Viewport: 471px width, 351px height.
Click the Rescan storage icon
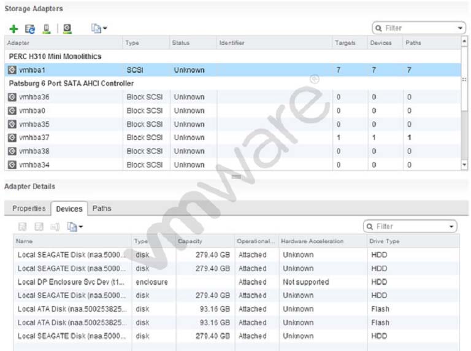47,29
